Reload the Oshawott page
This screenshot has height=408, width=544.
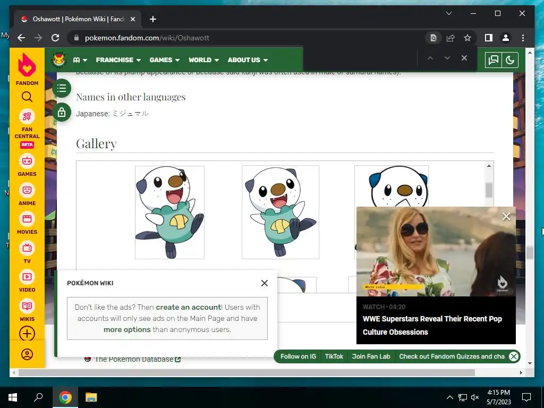55,38
